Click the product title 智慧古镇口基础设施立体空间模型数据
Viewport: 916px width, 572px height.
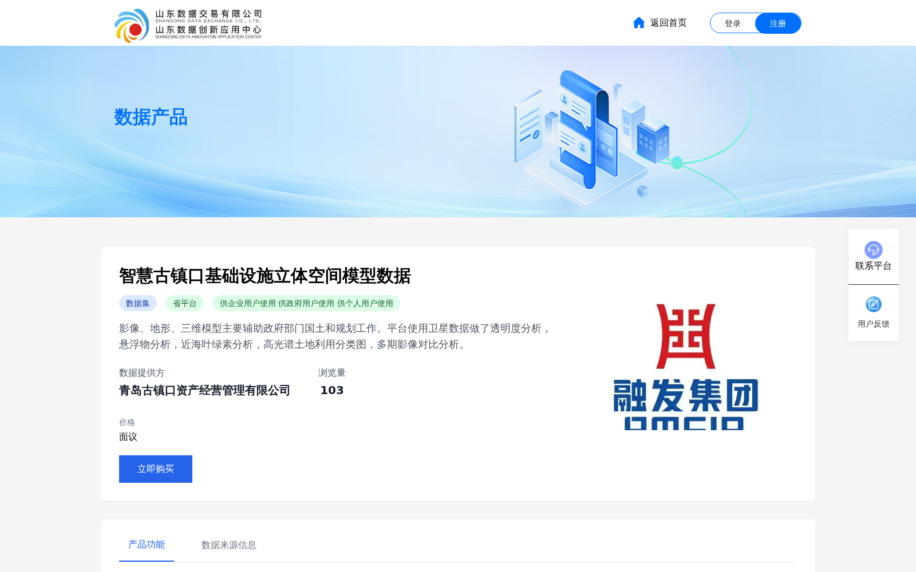tap(265, 276)
